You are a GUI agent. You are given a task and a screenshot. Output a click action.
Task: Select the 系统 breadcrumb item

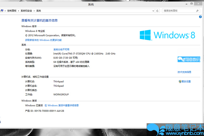39,11
